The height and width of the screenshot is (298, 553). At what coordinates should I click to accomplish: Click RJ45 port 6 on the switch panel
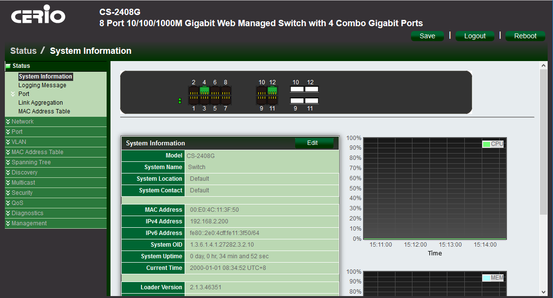(x=215, y=91)
